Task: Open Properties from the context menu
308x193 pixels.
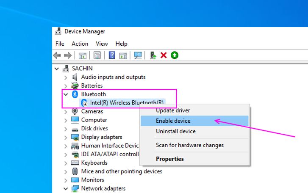Action: click(x=194, y=159)
